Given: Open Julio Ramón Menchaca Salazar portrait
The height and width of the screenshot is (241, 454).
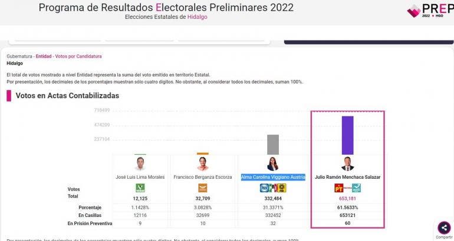Looking at the screenshot, I should coord(347,164).
